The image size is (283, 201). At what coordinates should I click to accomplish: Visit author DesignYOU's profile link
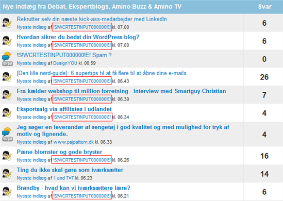(65, 63)
